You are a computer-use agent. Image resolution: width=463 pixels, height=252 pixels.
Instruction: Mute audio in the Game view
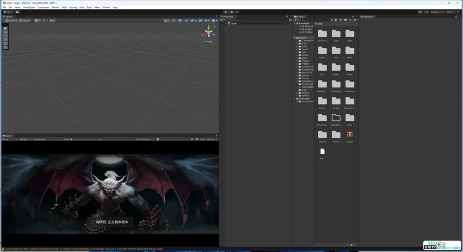pyautogui.click(x=192, y=139)
